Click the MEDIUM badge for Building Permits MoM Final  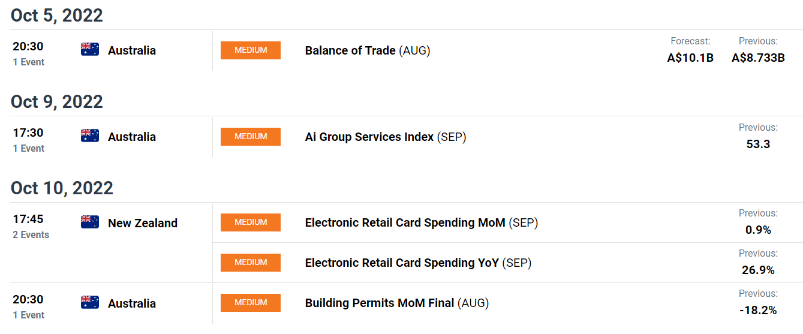(251, 303)
